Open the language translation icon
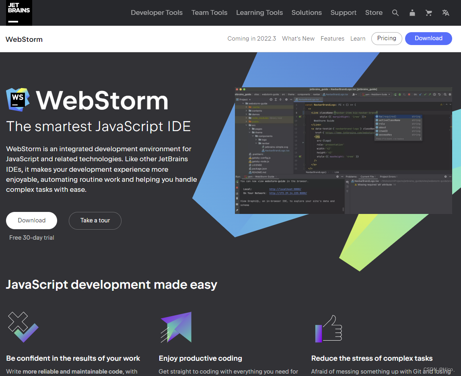 [446, 12]
